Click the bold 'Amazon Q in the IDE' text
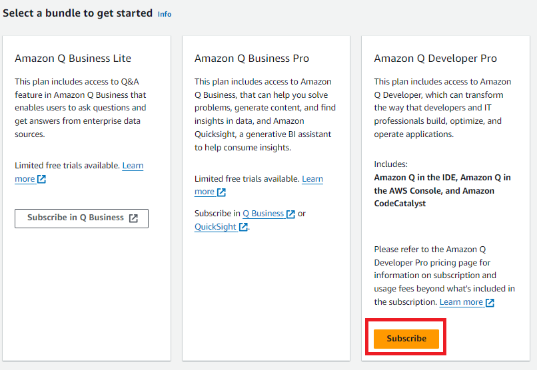Screen dimensions: 537x370 pyautogui.click(x=415, y=178)
